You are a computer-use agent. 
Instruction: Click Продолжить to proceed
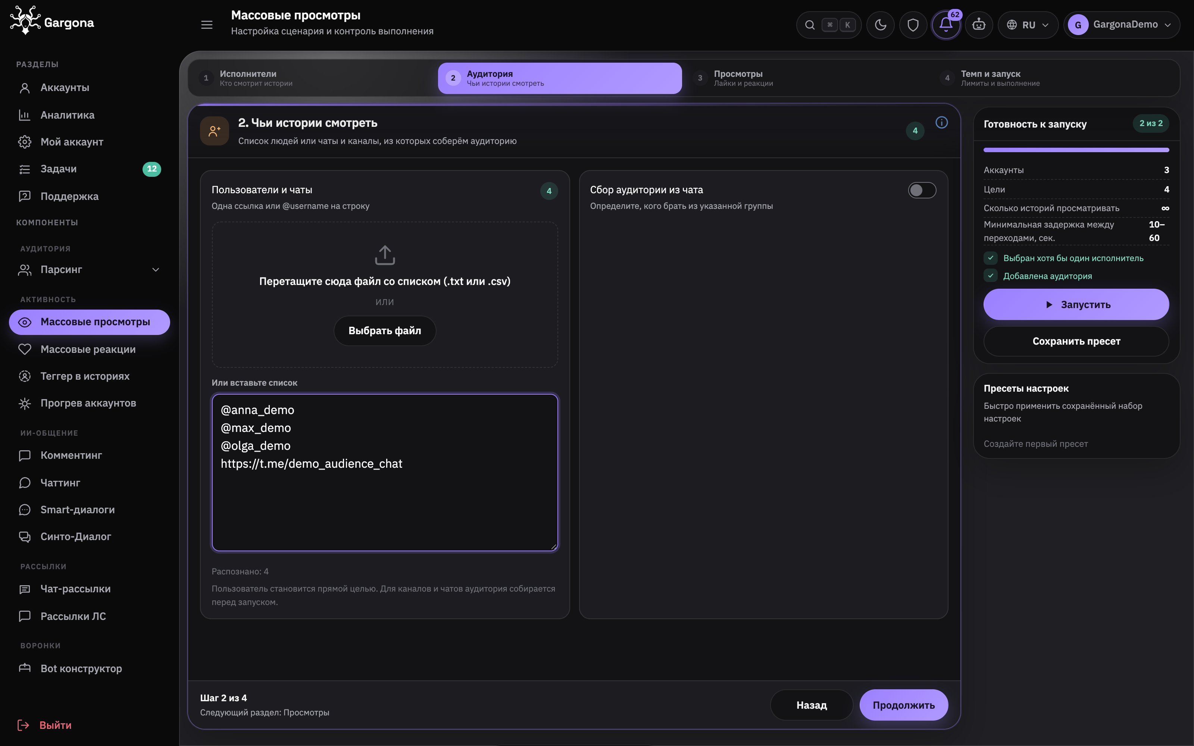pyautogui.click(x=903, y=705)
